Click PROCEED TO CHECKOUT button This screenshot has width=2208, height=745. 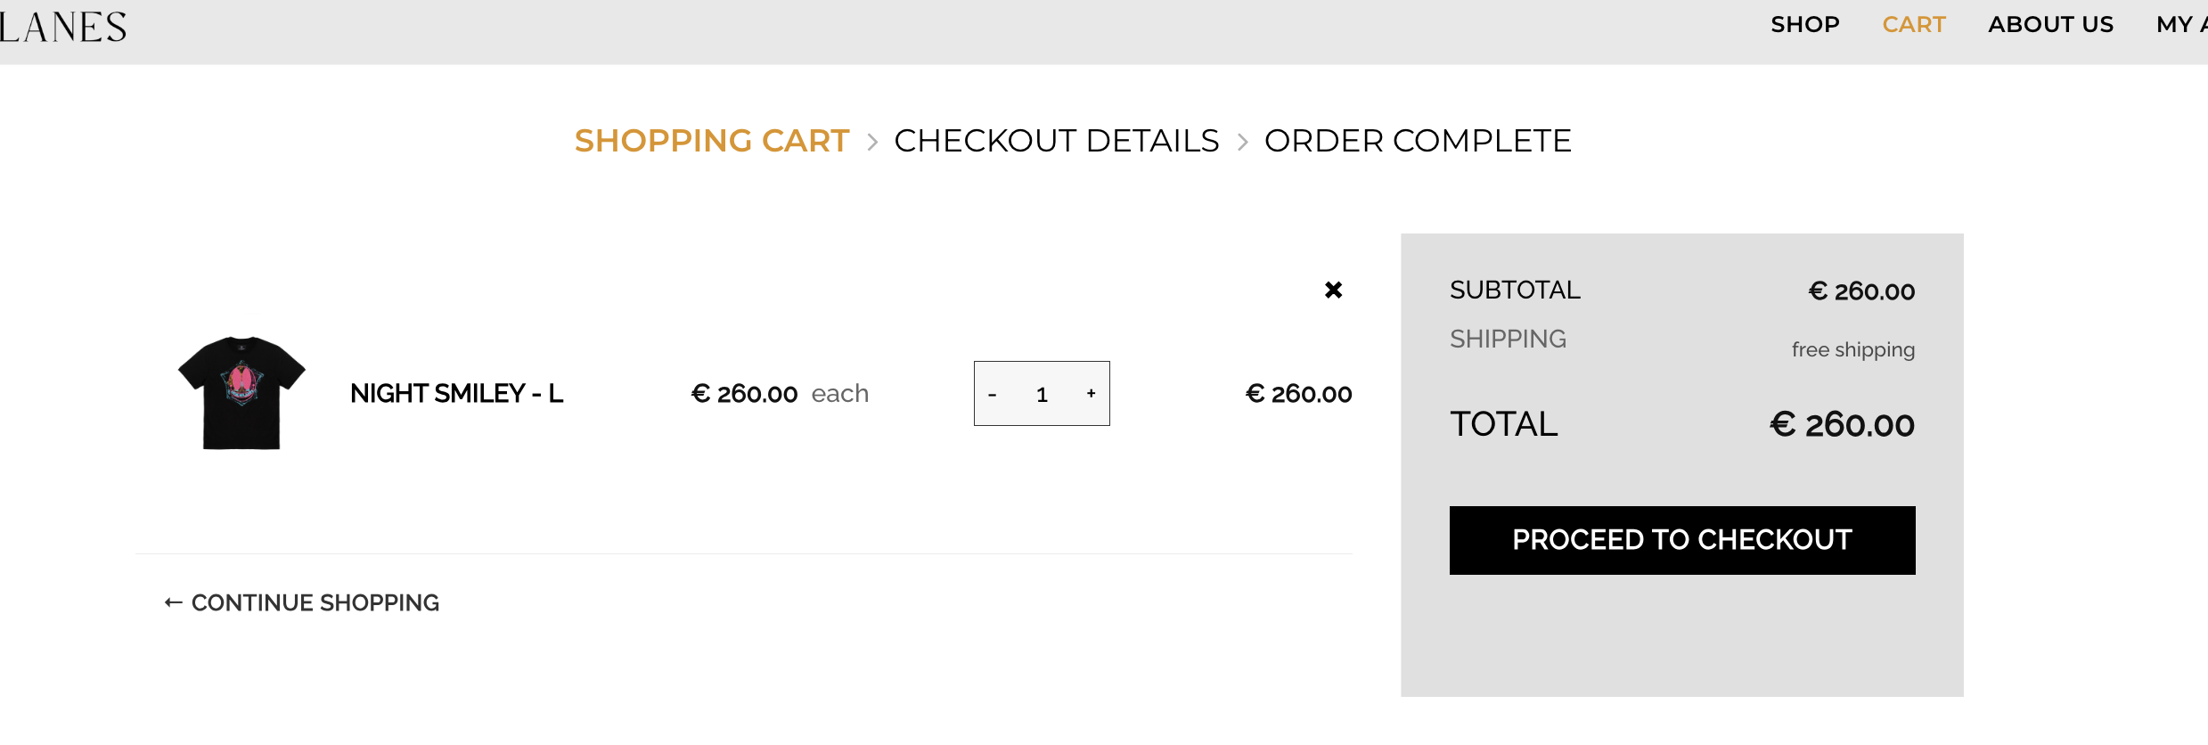(1682, 540)
